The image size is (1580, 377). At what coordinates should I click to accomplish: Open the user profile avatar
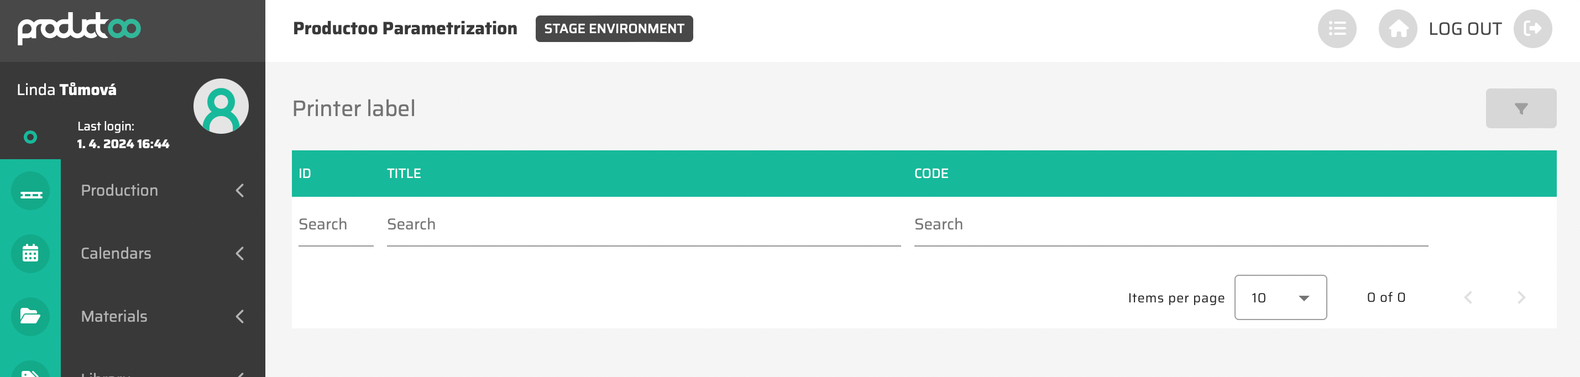tap(221, 106)
